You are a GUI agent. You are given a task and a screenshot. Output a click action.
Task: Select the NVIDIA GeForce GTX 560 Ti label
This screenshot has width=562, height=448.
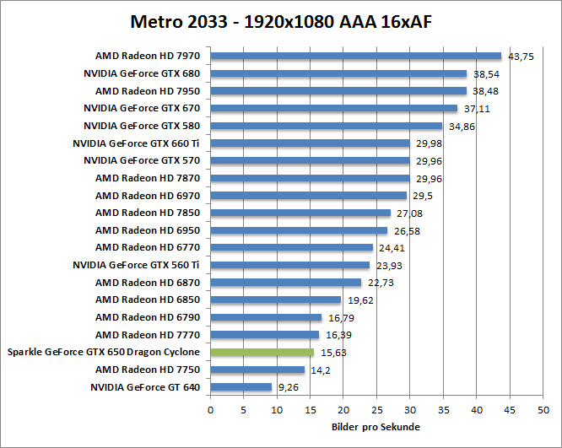[x=136, y=265]
